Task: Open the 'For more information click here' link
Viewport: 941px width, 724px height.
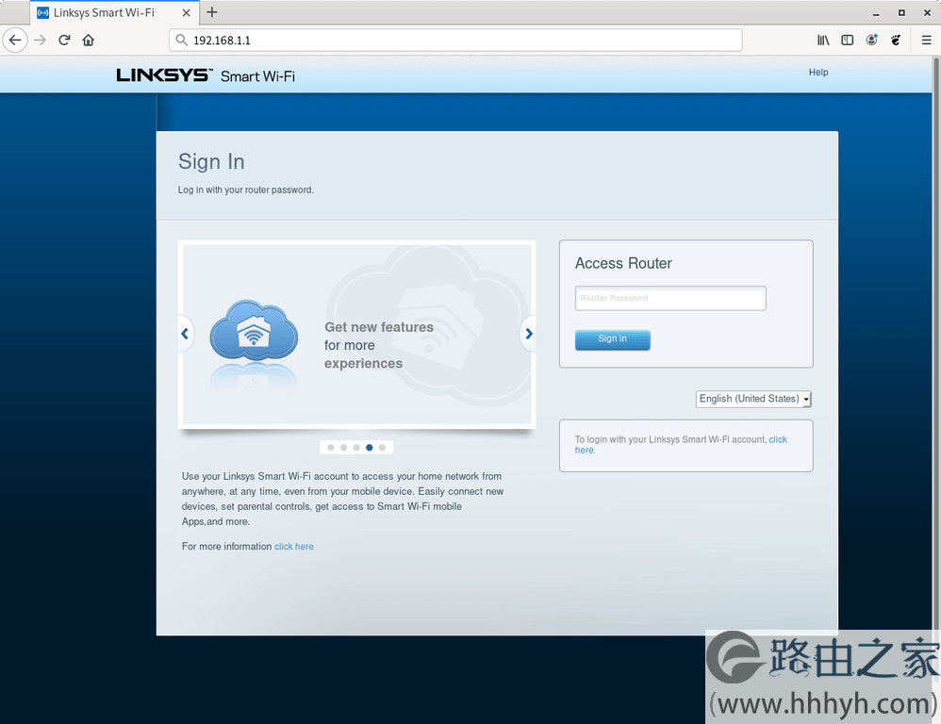Action: pos(294,547)
